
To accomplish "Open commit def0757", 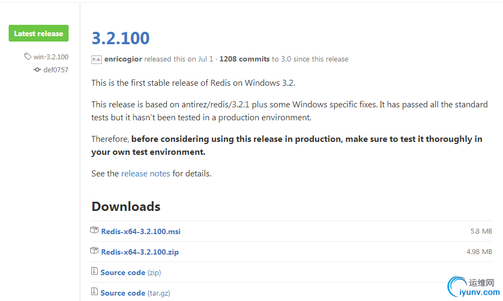I will pos(56,70).
